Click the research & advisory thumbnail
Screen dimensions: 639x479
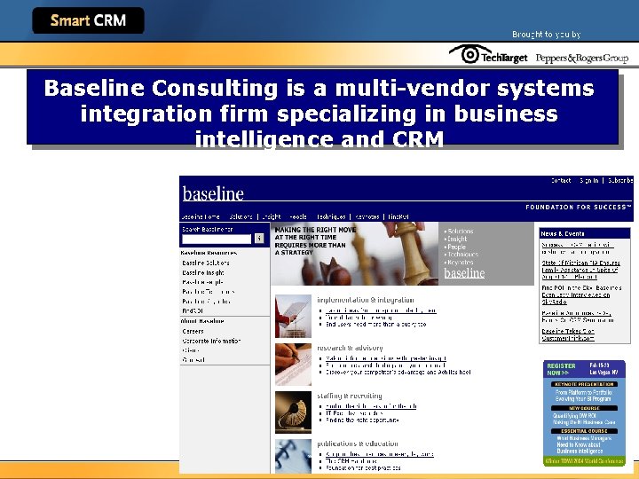[293, 365]
